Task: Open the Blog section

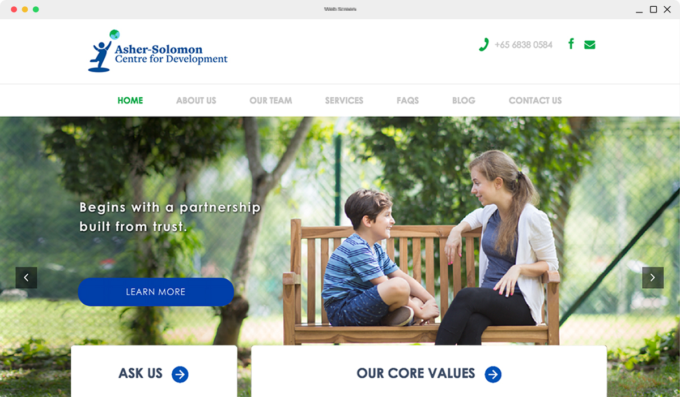Action: 464,101
